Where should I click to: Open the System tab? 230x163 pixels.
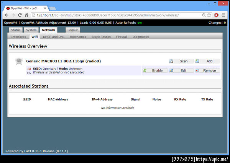click(x=31, y=30)
